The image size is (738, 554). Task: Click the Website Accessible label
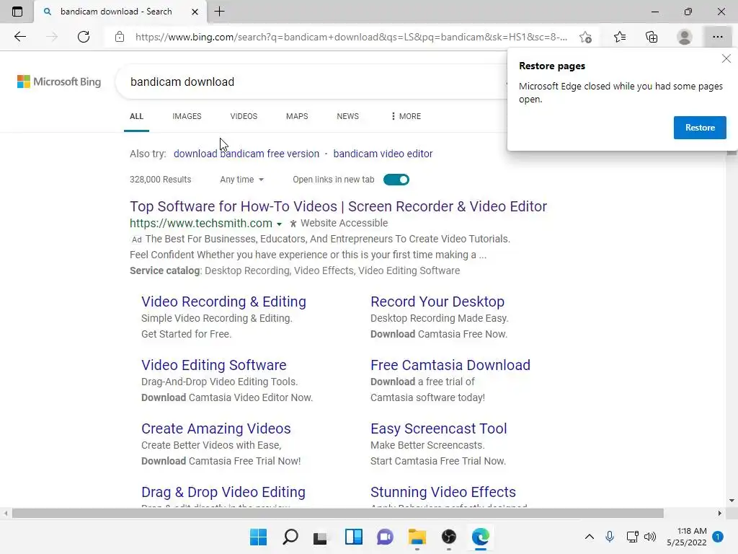pos(344,224)
